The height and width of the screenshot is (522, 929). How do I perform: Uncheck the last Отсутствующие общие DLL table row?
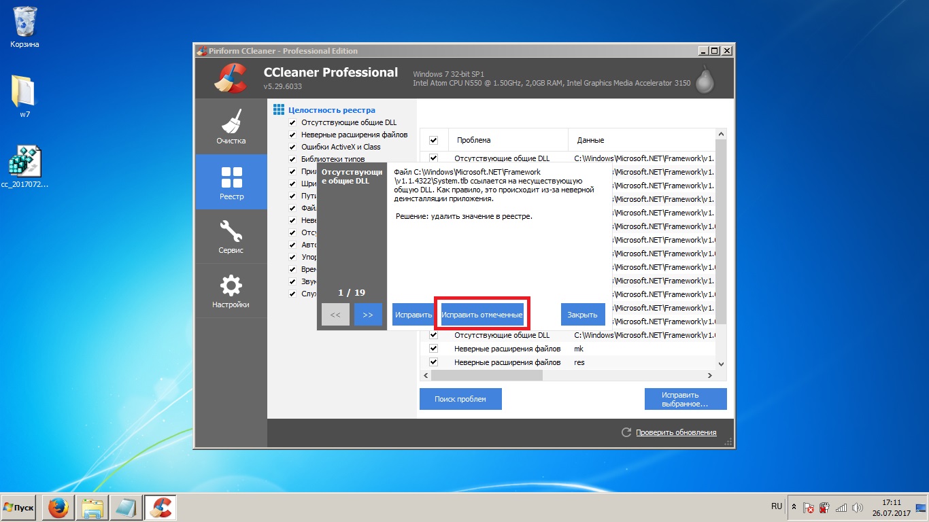coord(433,335)
